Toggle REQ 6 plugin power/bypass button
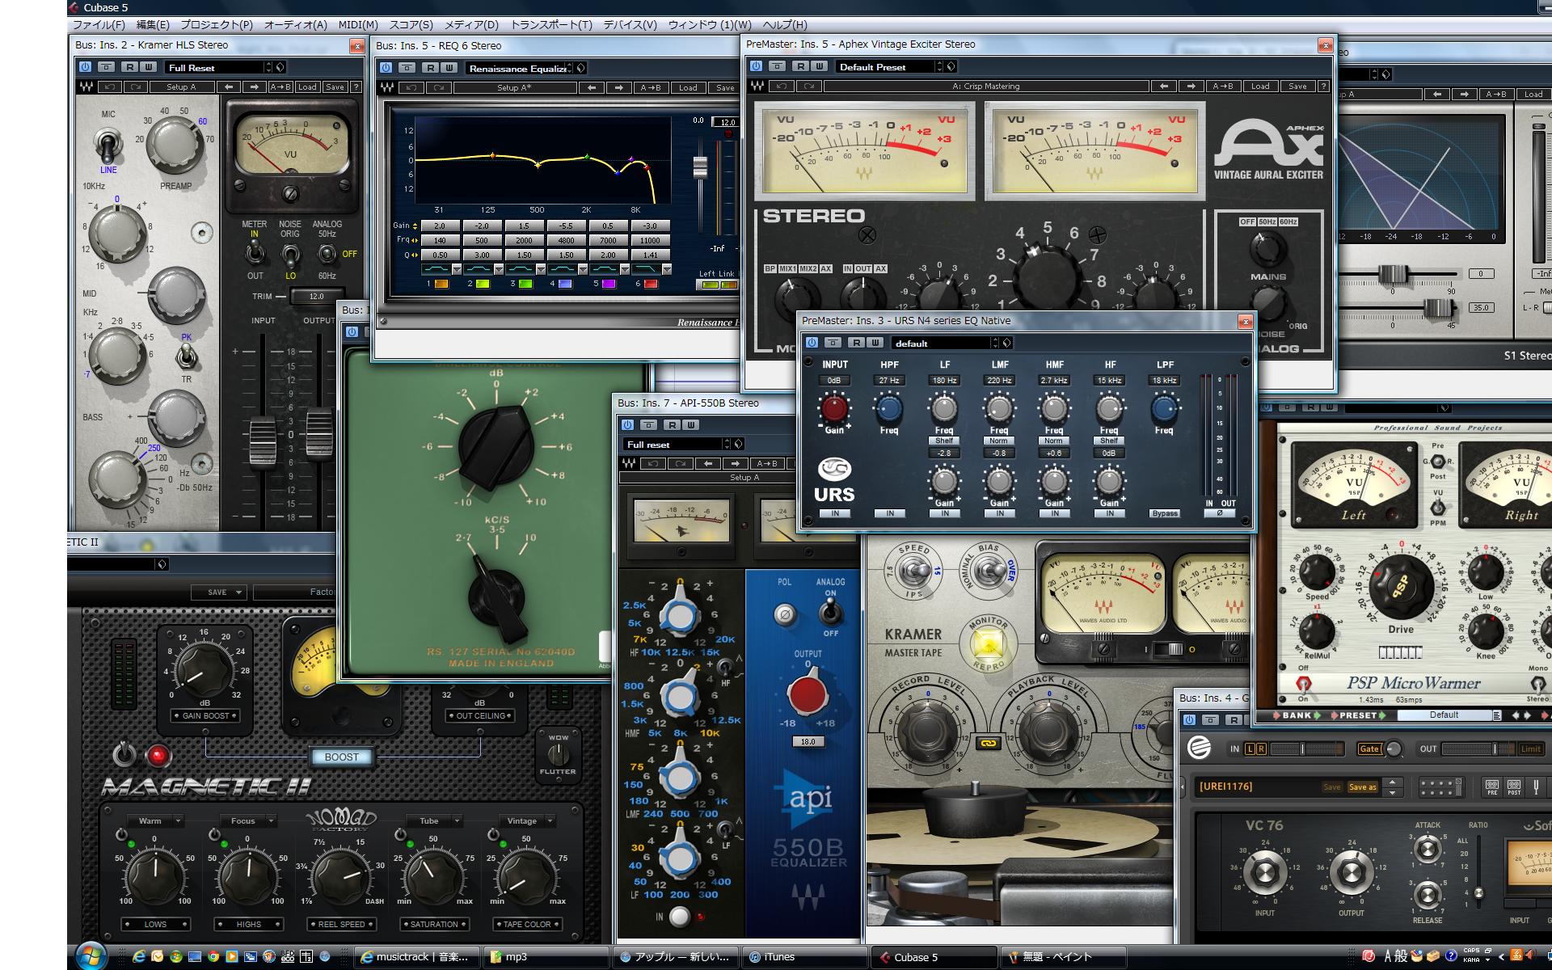Image resolution: width=1552 pixels, height=970 pixels. click(386, 68)
